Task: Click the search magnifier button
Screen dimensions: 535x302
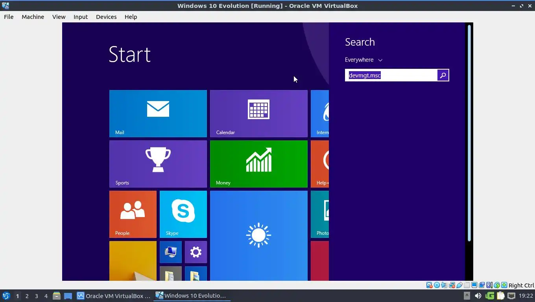Action: pos(443,75)
